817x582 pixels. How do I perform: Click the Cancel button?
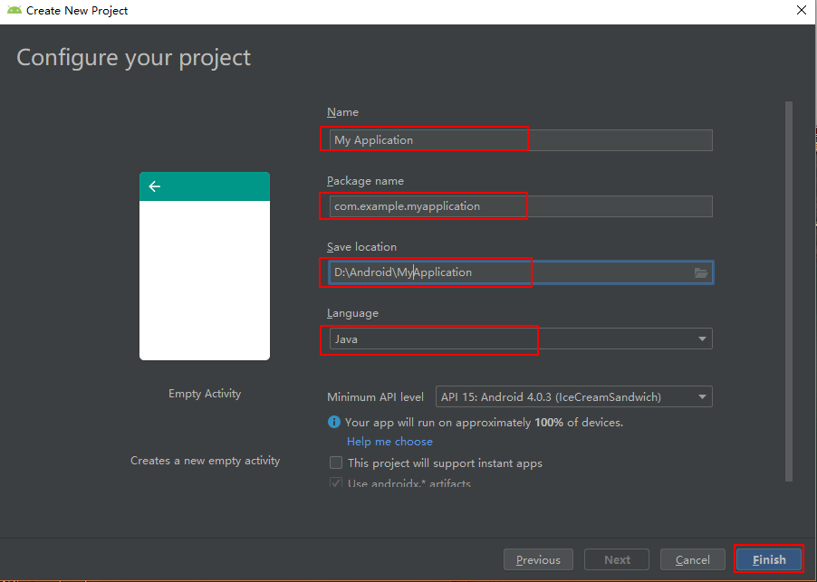tap(692, 558)
